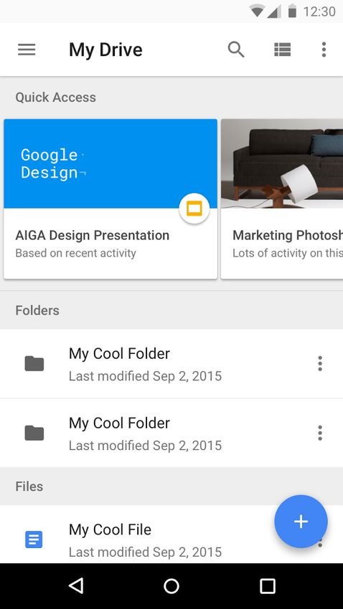Open the hamburger navigation menu
This screenshot has width=343, height=609.
pyautogui.click(x=27, y=49)
